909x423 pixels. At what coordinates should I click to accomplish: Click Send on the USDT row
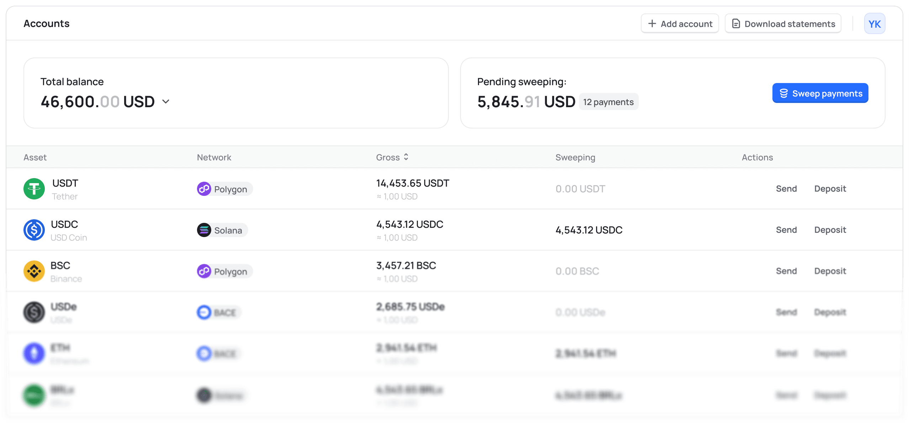786,188
